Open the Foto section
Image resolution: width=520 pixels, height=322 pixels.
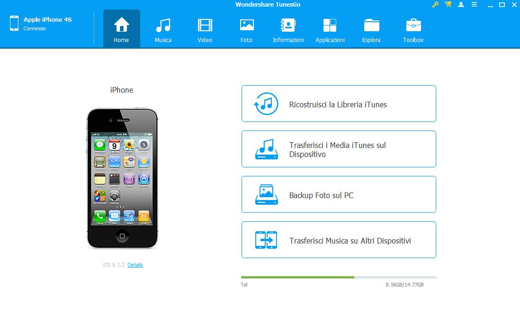(x=246, y=29)
